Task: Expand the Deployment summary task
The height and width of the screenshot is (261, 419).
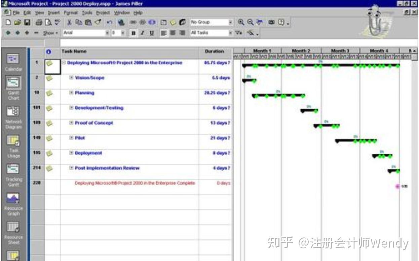Action: pyautogui.click(x=71, y=153)
